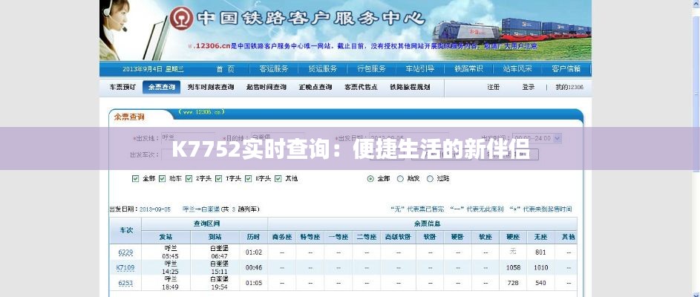
Task: Click the 801 no-seat ticket count
Action: point(540,252)
